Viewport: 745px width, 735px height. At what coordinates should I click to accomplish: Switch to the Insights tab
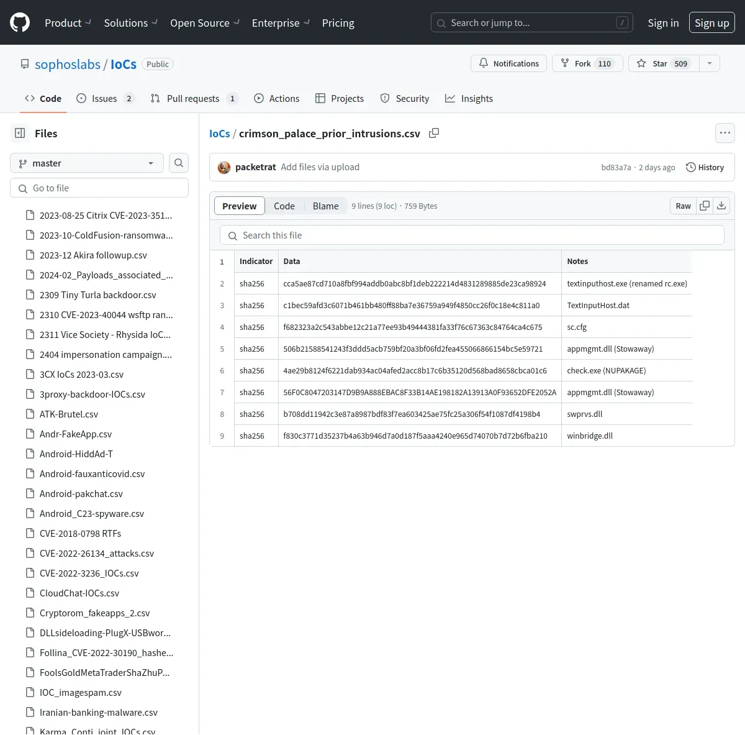(469, 98)
